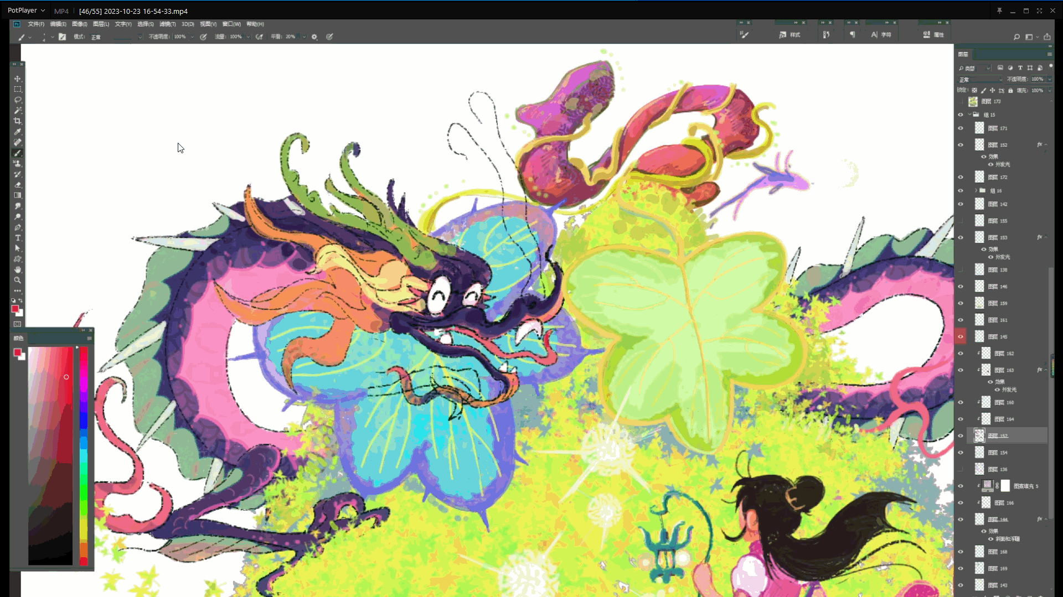Collapse the 组 15 group
The height and width of the screenshot is (597, 1063).
tap(969, 115)
